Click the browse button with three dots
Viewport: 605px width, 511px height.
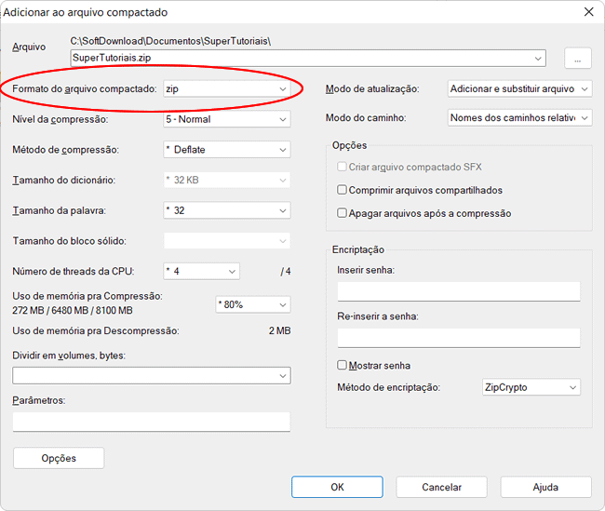(x=577, y=58)
